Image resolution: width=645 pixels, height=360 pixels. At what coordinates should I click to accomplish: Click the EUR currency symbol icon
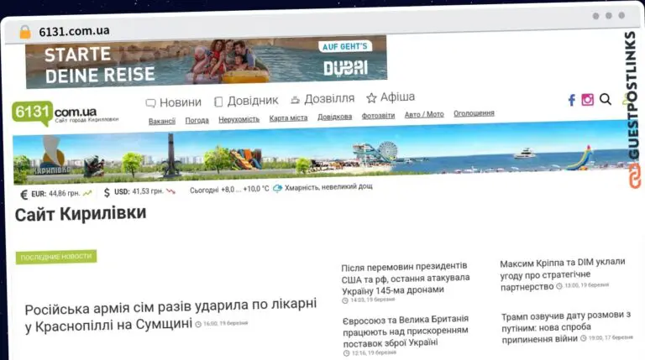click(x=24, y=194)
